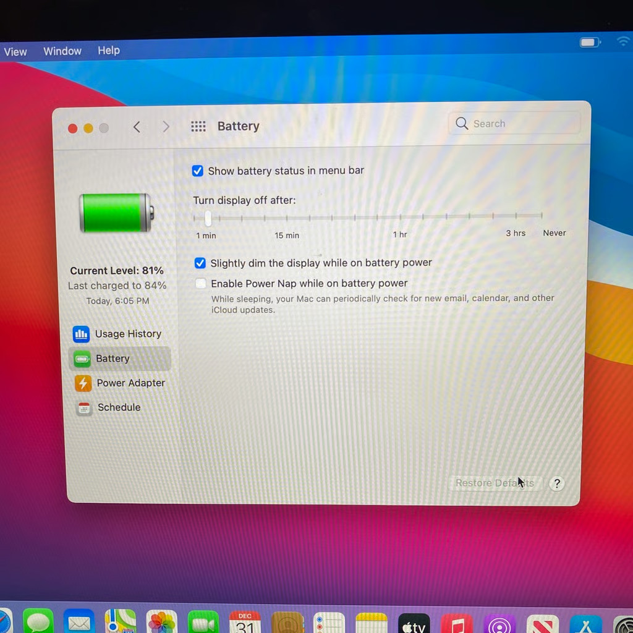The width and height of the screenshot is (633, 633).
Task: Click into the Search field
Action: click(x=514, y=123)
